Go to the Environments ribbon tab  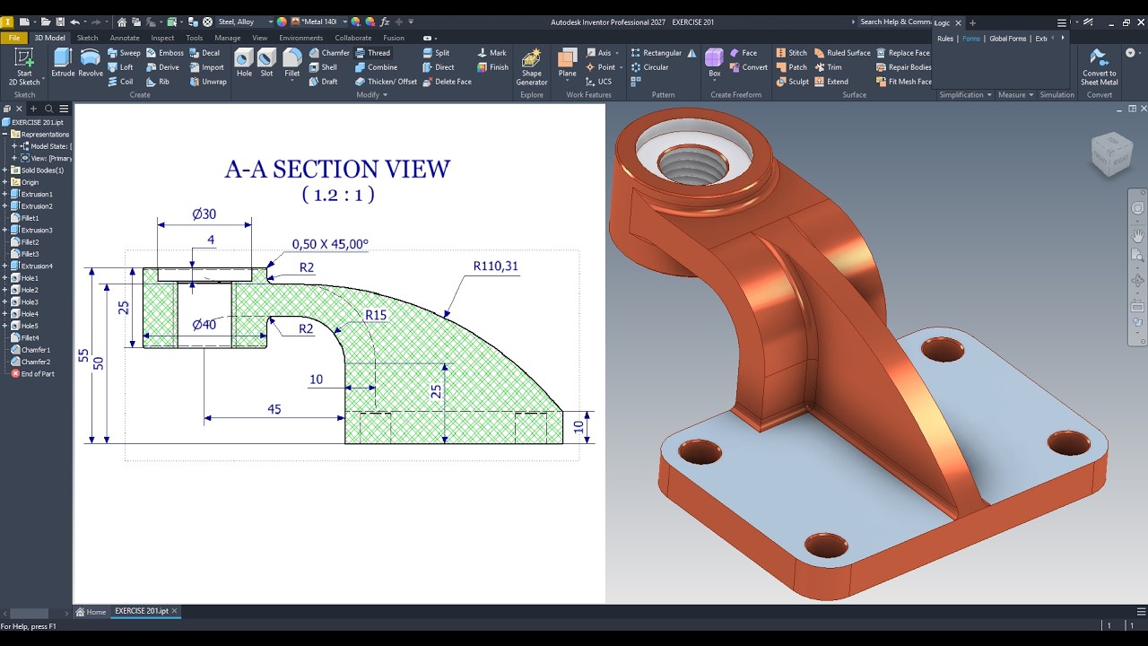pos(300,38)
